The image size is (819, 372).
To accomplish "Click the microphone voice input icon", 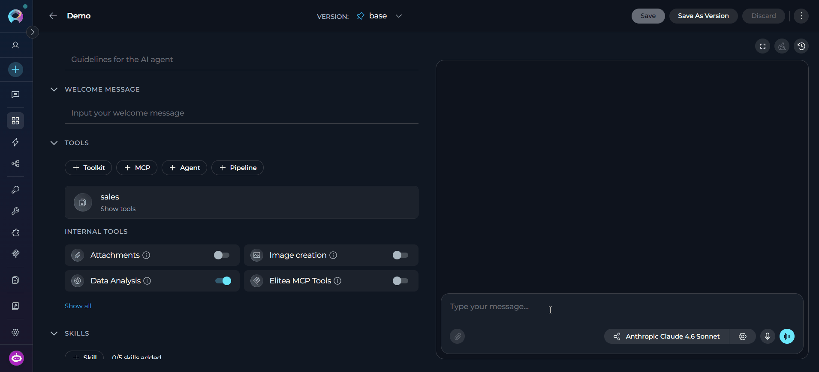I will coord(768,336).
